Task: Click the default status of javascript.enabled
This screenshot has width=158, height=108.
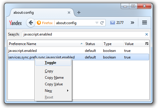Action: click(90, 51)
